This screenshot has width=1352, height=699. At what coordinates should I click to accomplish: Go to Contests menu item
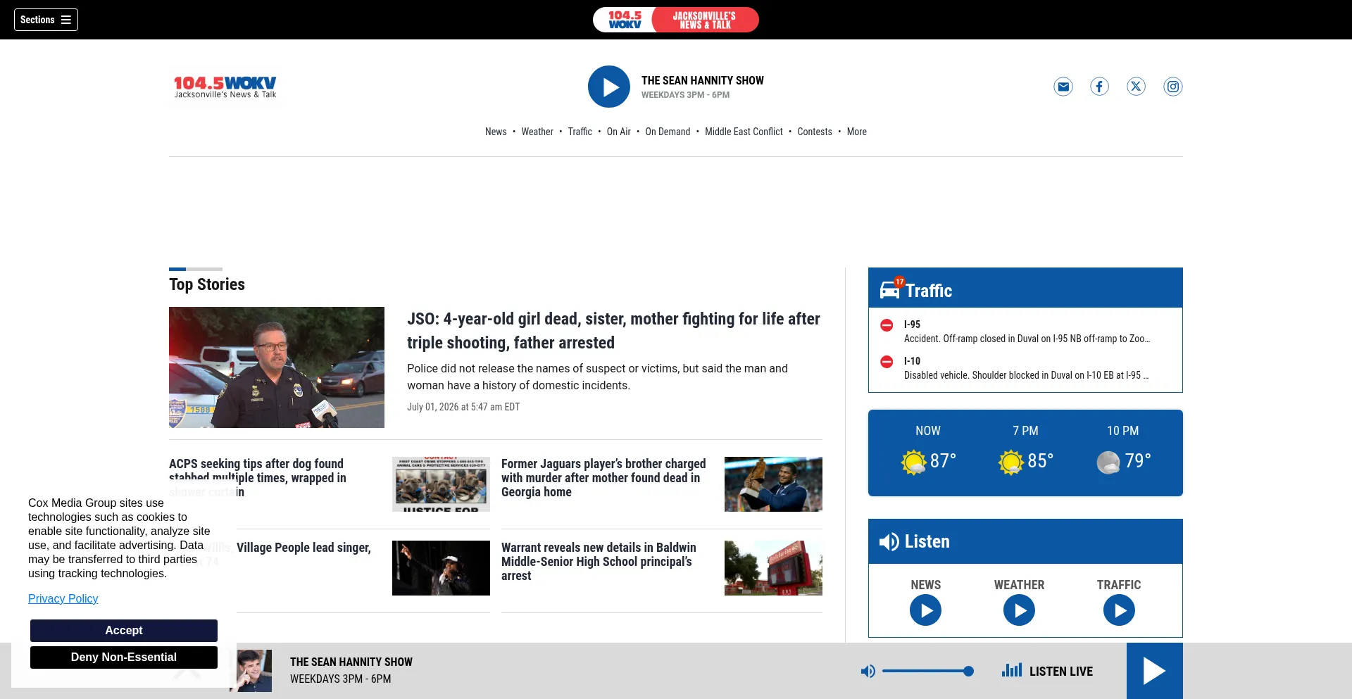point(815,132)
